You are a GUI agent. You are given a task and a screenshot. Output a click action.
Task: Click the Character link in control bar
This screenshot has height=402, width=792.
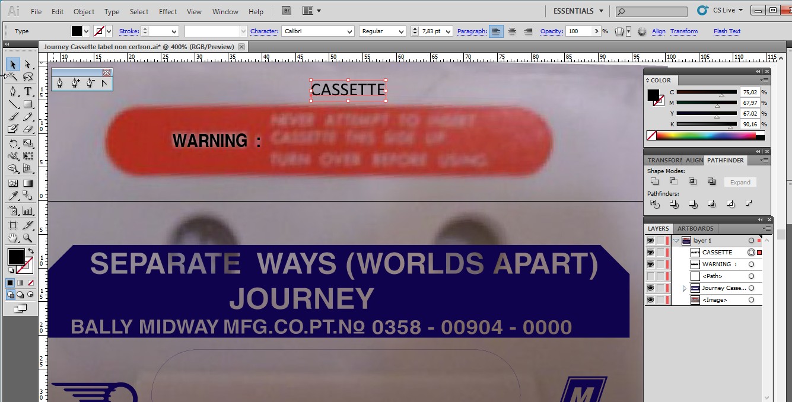tap(264, 31)
